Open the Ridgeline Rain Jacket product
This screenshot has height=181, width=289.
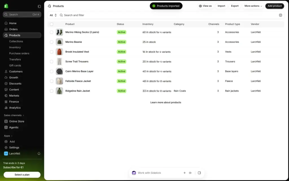point(78,91)
